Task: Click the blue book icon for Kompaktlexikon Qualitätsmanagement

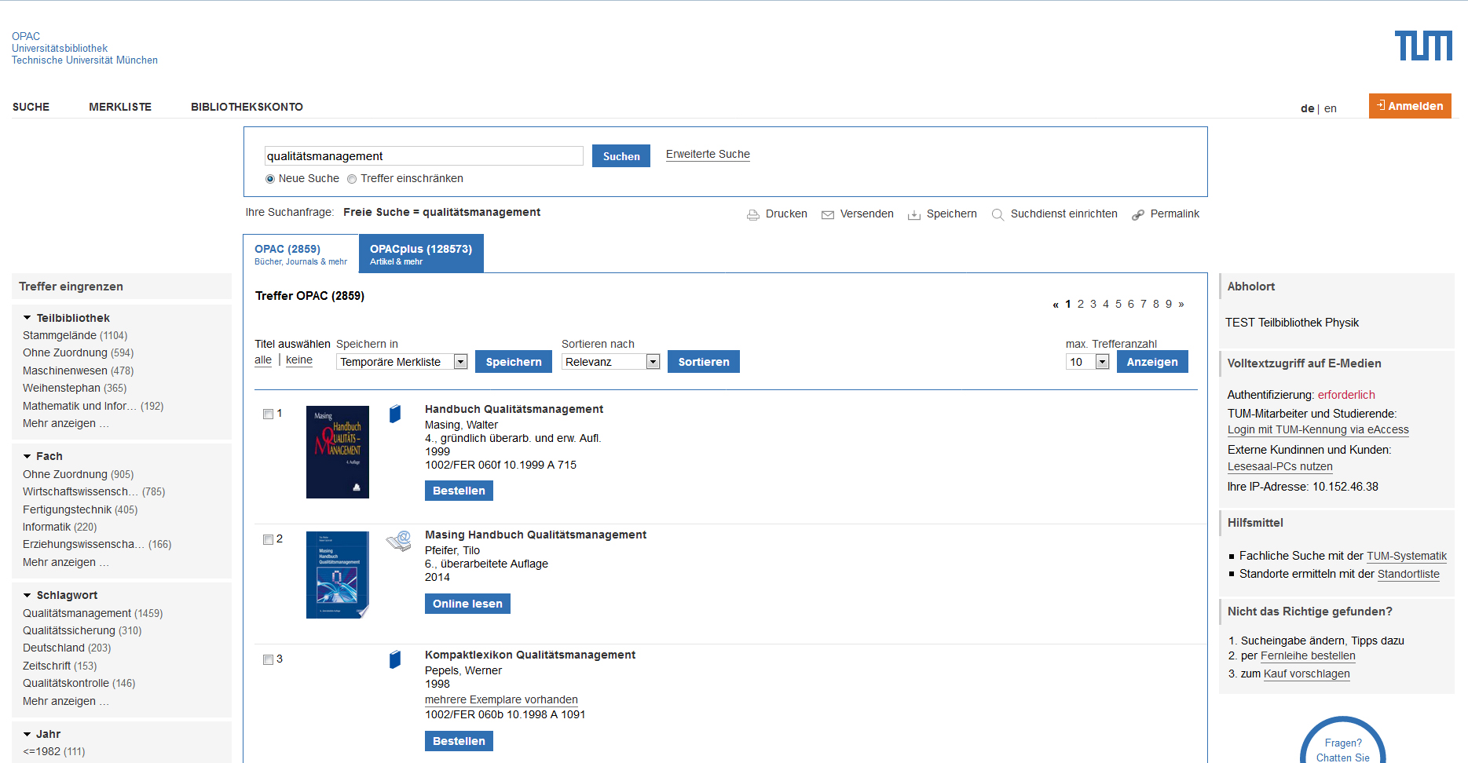Action: pos(395,659)
